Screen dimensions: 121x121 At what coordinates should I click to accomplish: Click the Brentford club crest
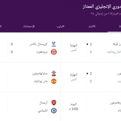point(54,52)
